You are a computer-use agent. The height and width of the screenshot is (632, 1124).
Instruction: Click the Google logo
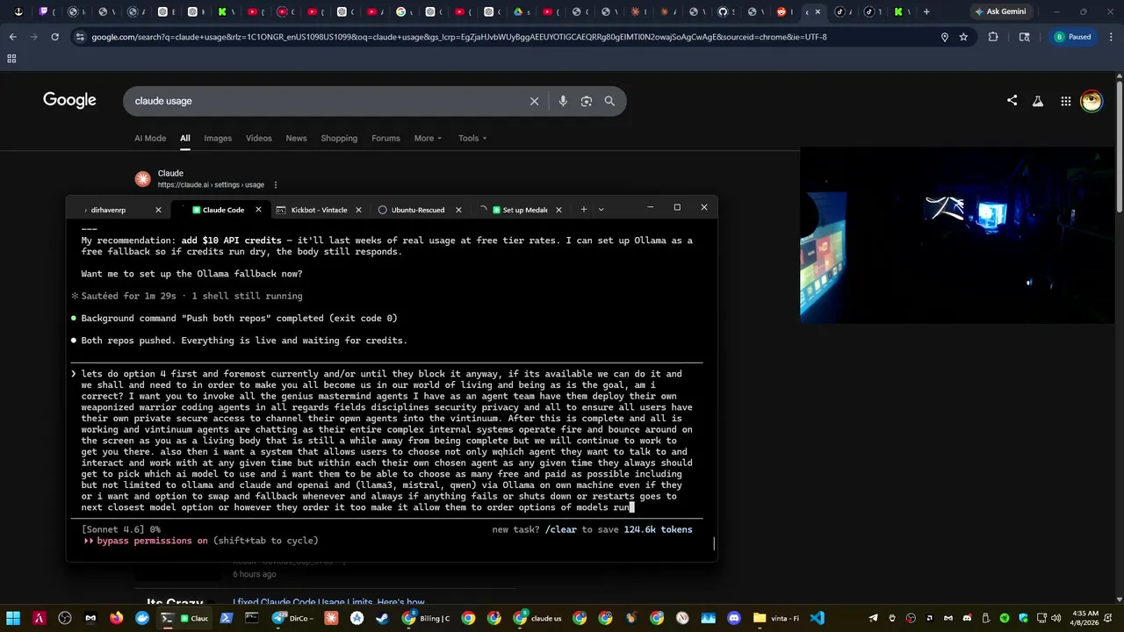pos(69,100)
